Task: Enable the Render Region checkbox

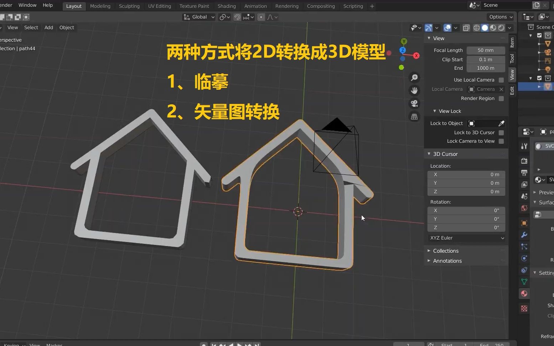Action: click(501, 99)
